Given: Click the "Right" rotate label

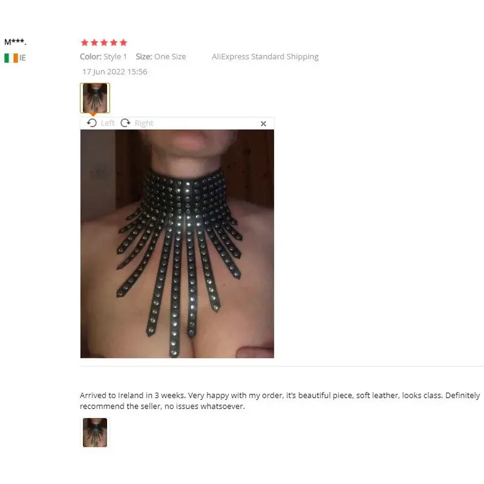Looking at the screenshot, I should [x=144, y=123].
